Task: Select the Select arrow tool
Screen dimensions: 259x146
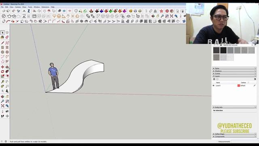Action: [x=2, y=32]
